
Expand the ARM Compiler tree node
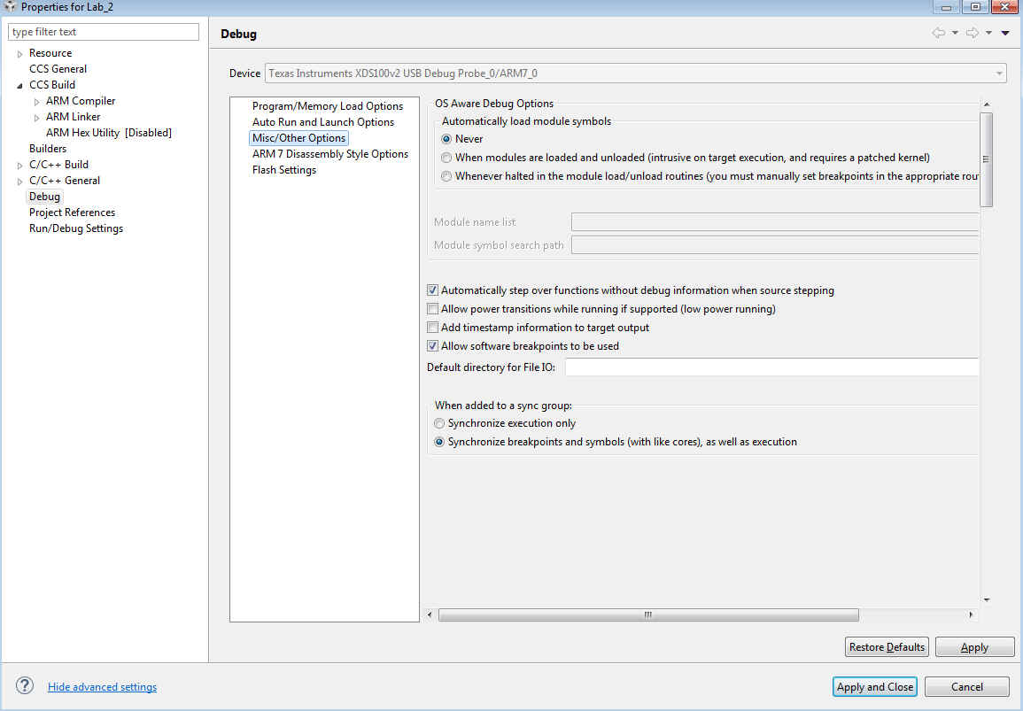coord(36,101)
